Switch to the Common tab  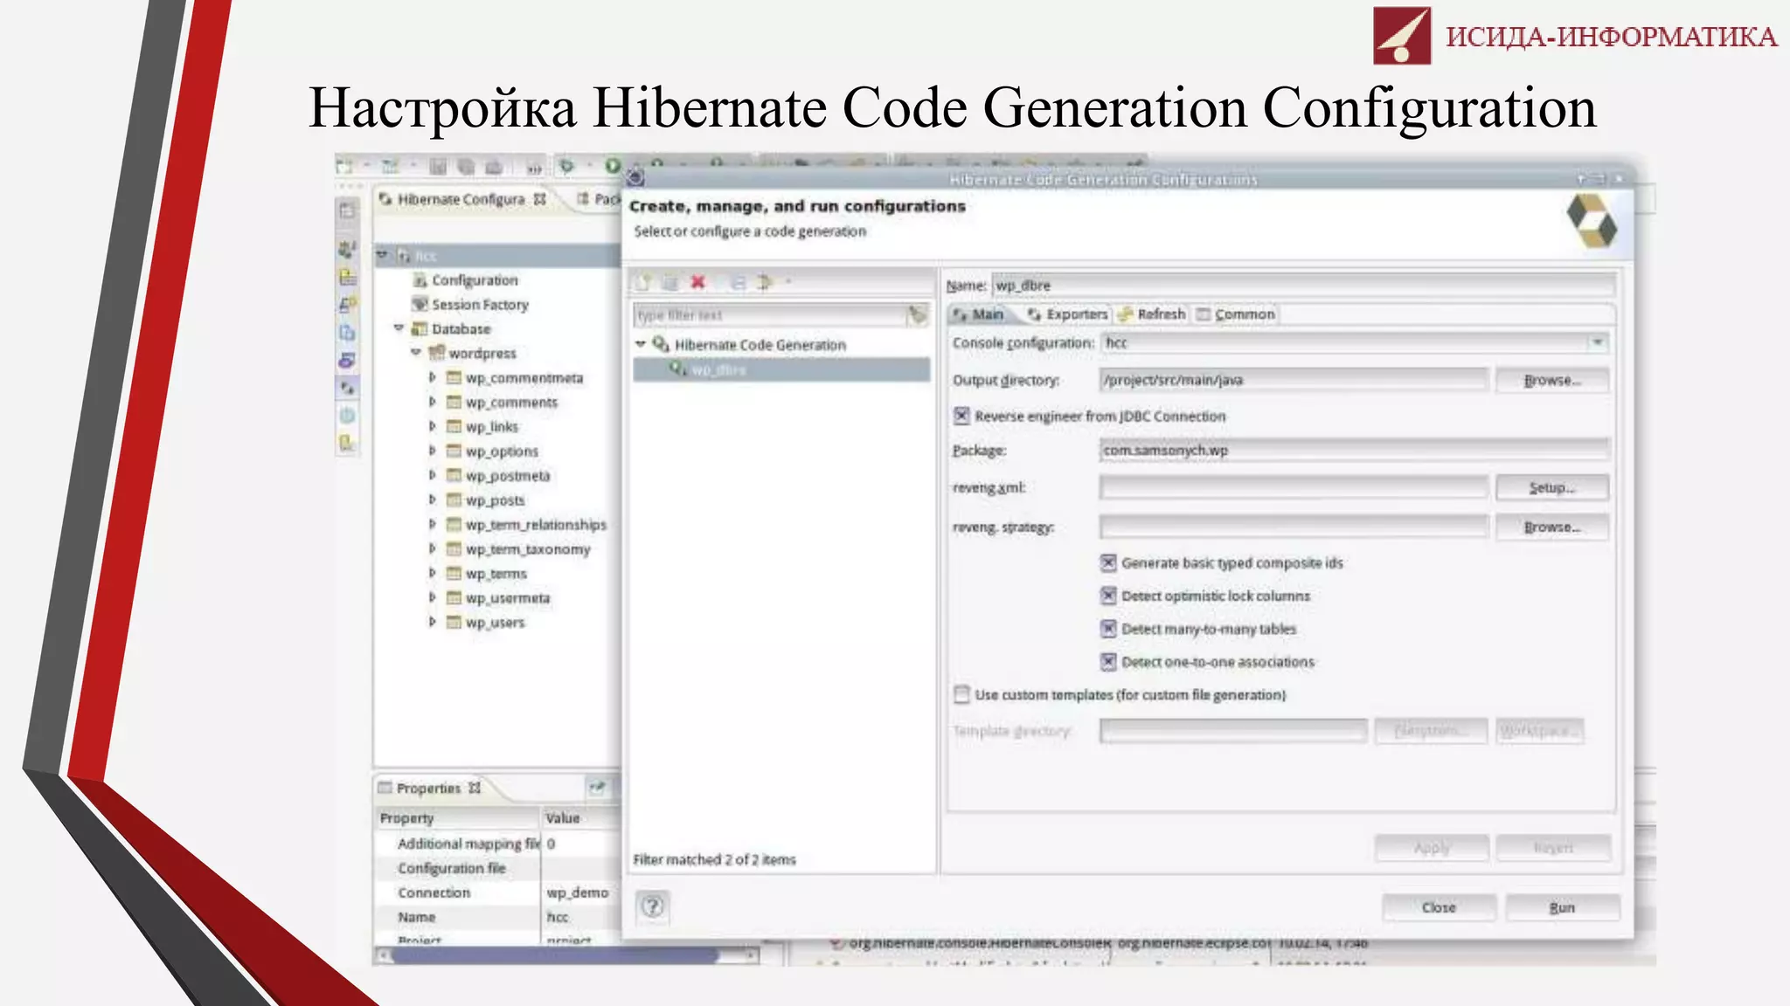click(x=1236, y=314)
